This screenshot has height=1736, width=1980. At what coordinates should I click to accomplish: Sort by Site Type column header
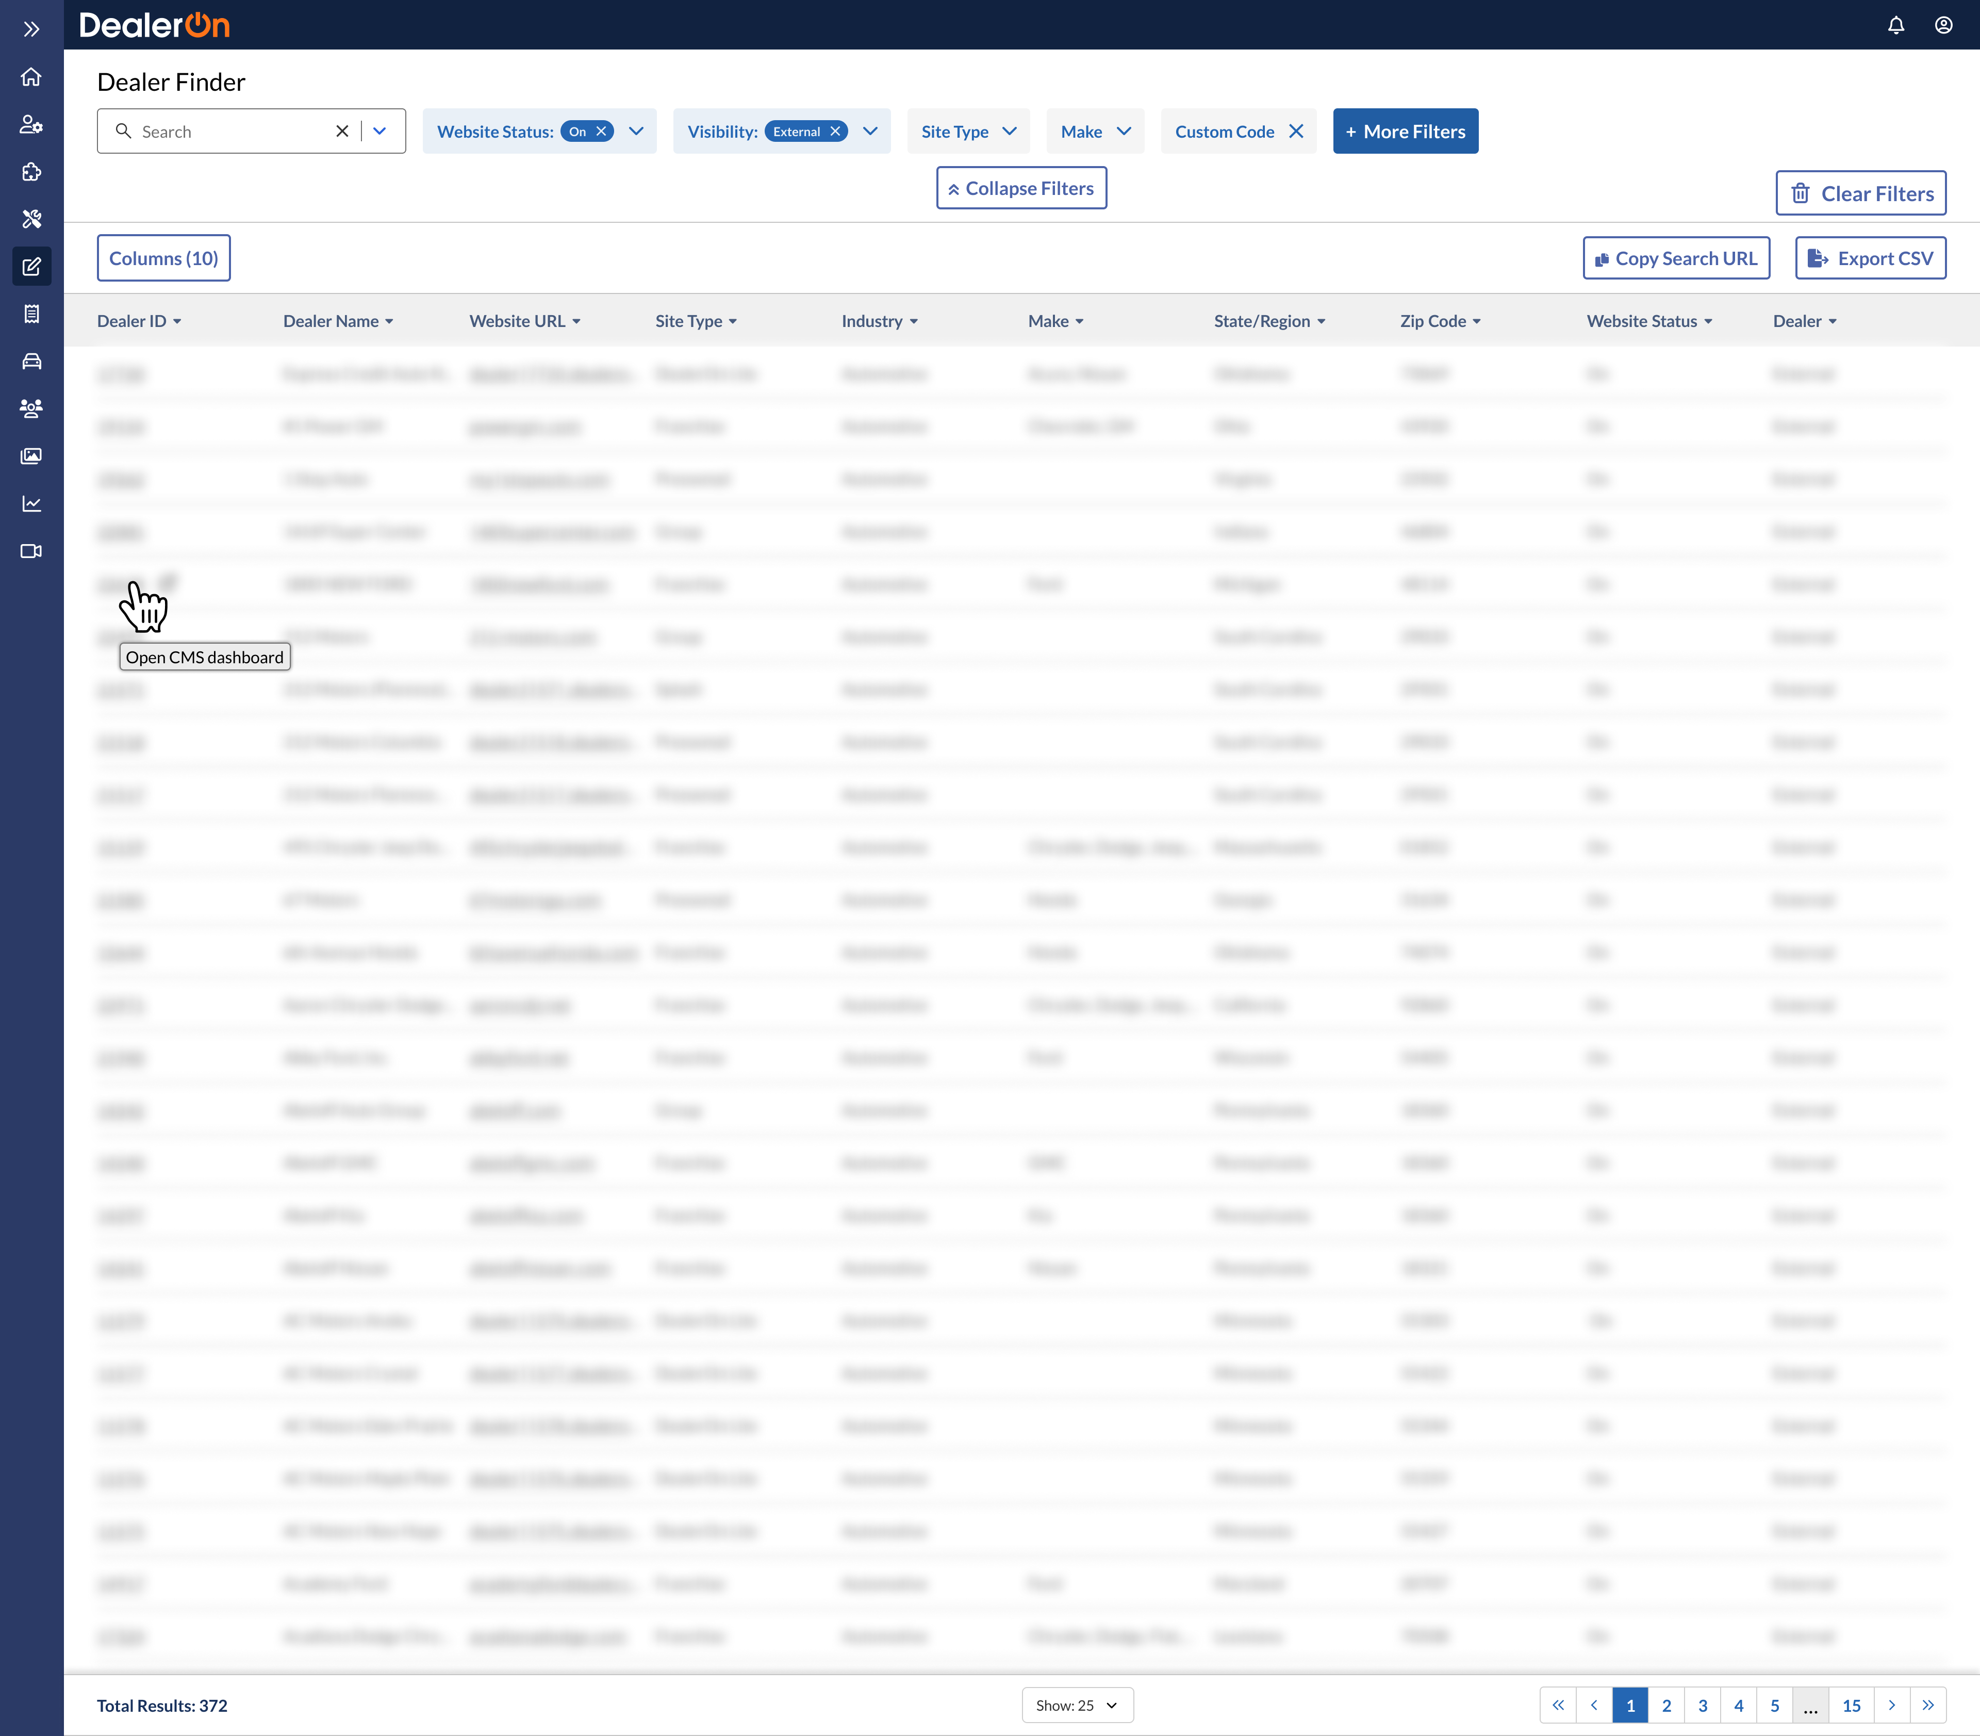(696, 321)
